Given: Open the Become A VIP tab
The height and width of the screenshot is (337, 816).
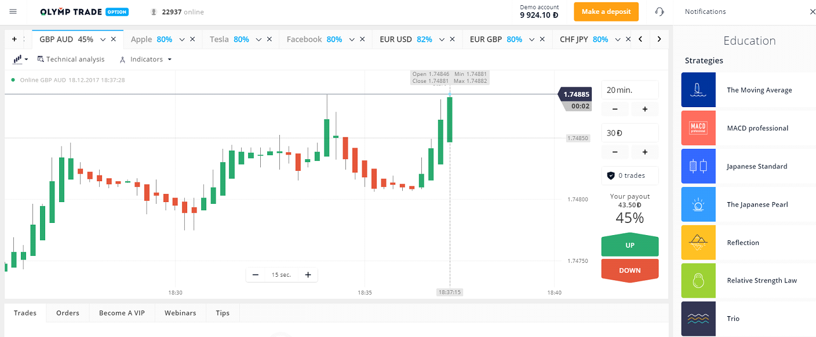Looking at the screenshot, I should tap(122, 313).
